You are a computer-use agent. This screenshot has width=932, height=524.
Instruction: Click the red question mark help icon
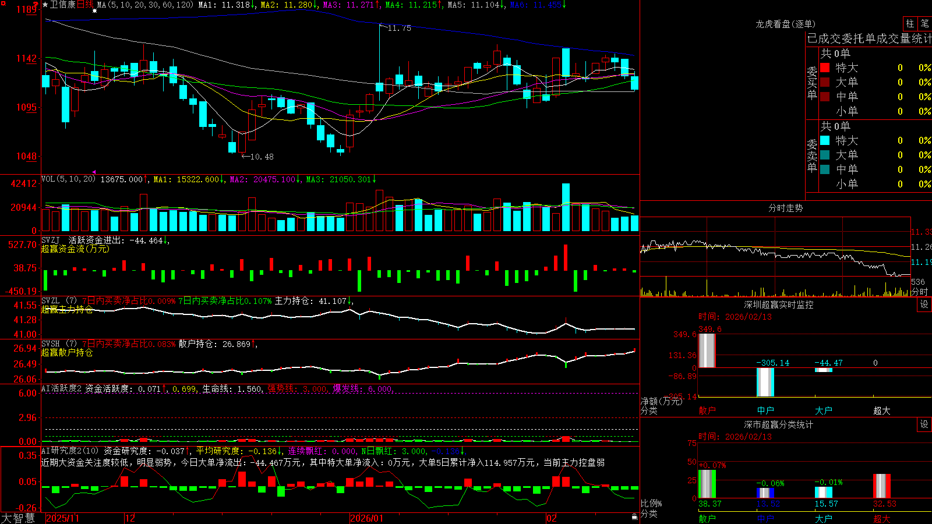tap(36, 4)
